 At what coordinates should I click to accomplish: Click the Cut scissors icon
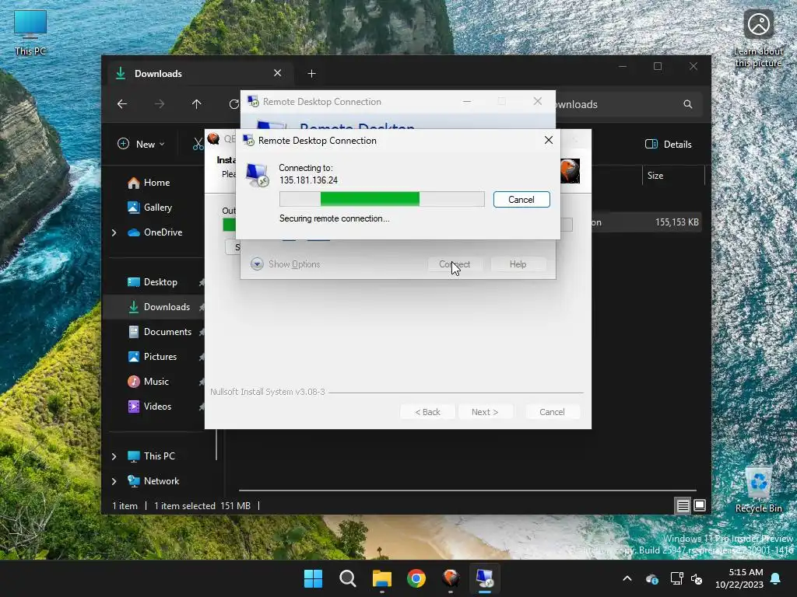pos(198,145)
